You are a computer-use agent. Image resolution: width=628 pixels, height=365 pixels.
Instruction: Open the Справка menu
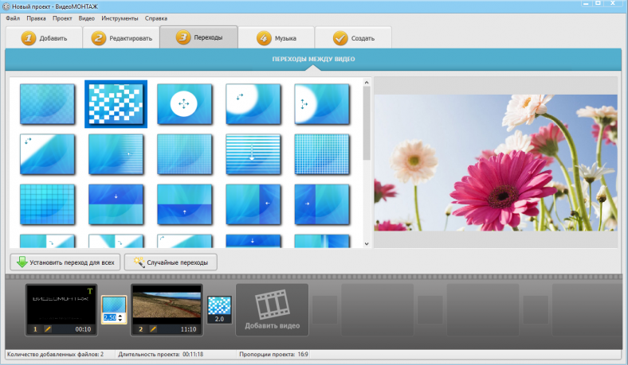(155, 18)
